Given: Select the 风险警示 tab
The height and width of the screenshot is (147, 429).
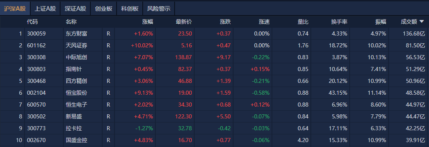Looking at the screenshot, I should pyautogui.click(x=159, y=9).
